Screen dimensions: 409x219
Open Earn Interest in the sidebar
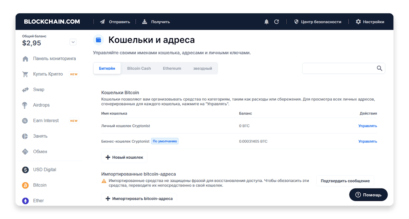click(46, 121)
